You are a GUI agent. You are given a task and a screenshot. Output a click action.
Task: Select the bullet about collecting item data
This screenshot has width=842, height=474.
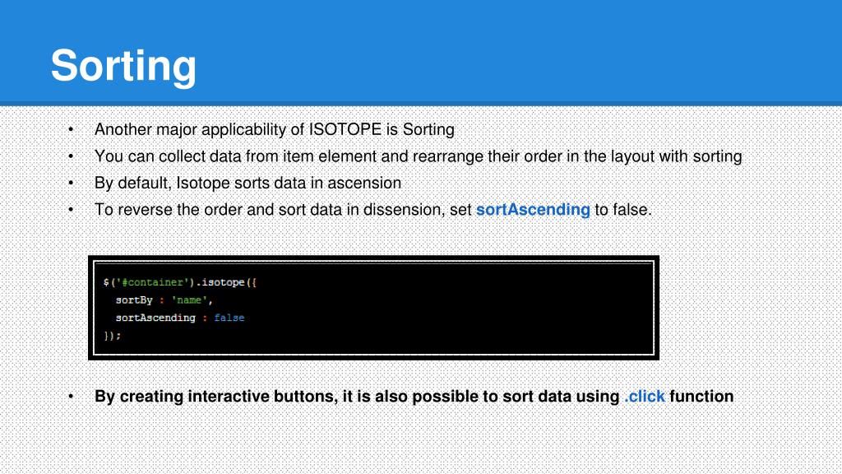point(419,156)
